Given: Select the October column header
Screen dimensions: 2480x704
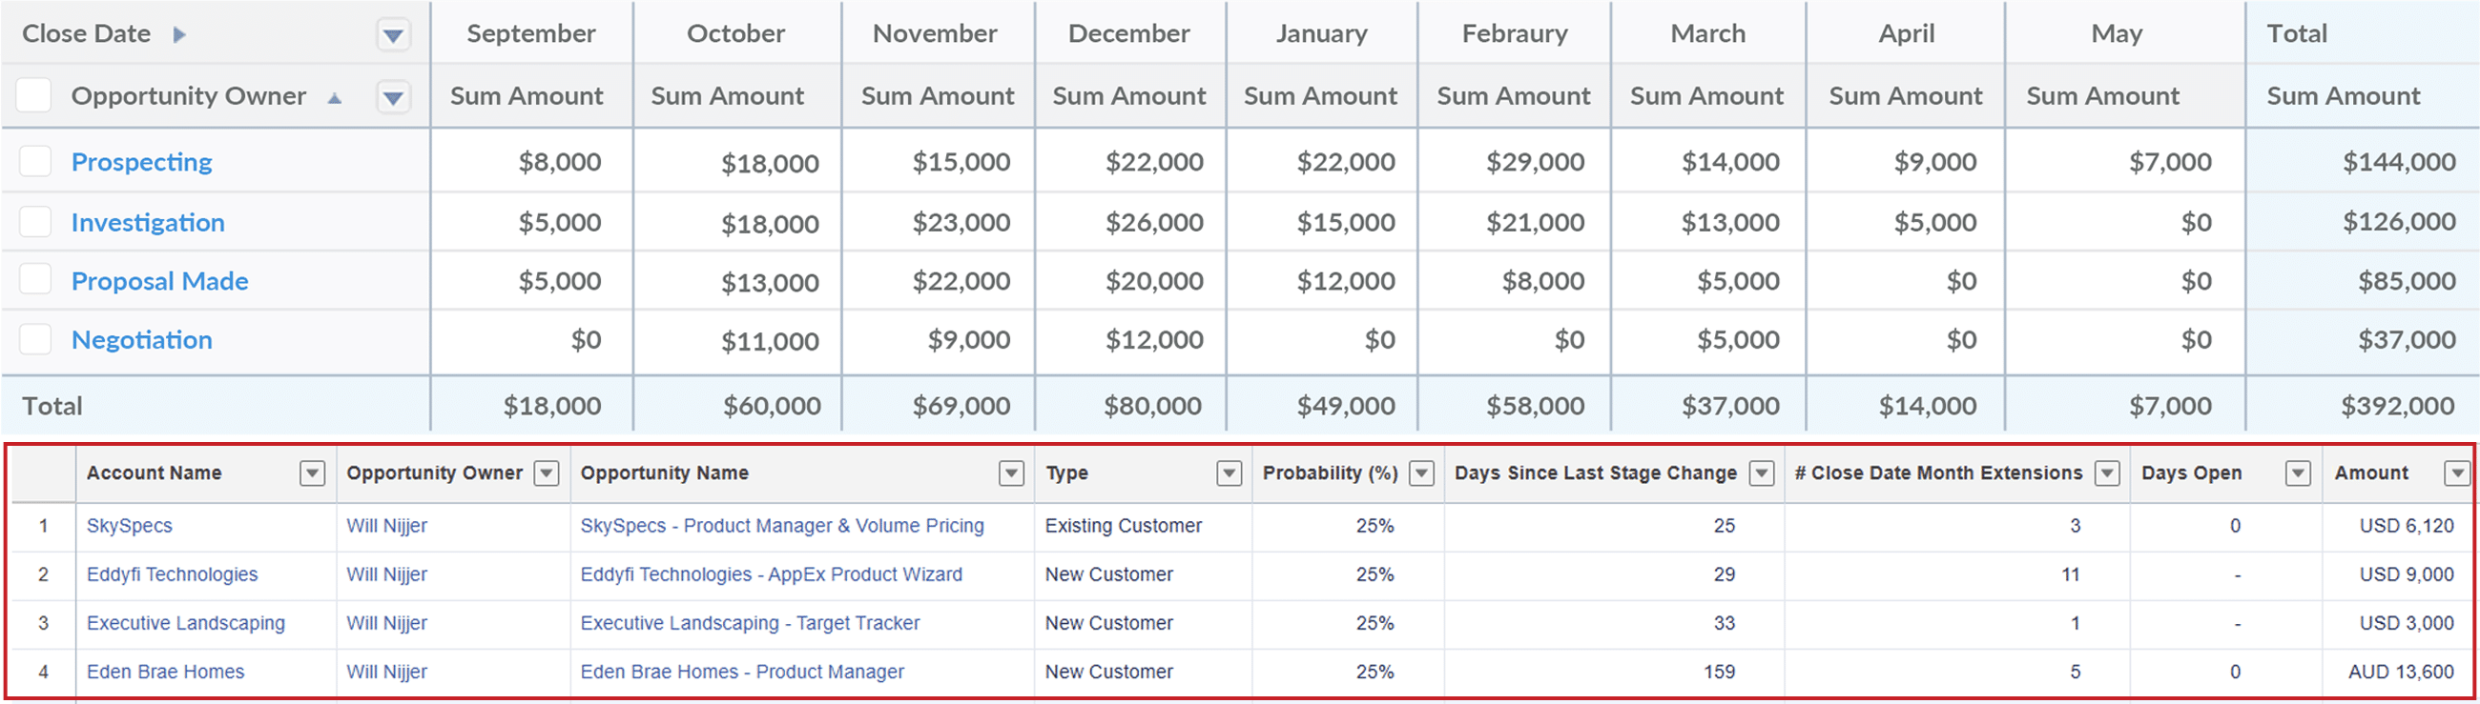Looking at the screenshot, I should [736, 33].
